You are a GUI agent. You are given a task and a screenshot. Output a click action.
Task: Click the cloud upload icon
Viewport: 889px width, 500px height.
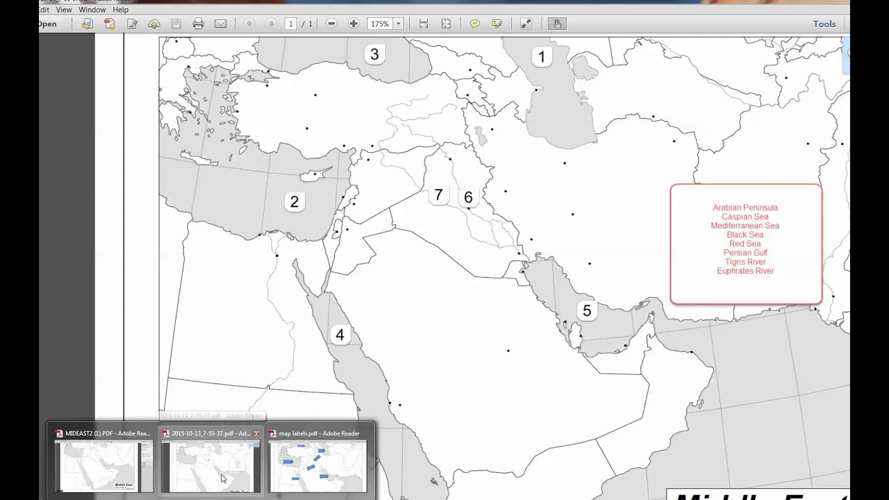click(x=154, y=24)
